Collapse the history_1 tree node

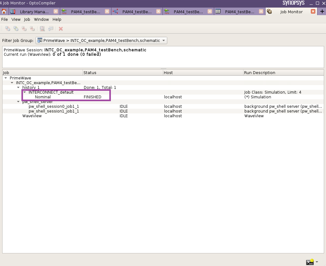[18, 88]
